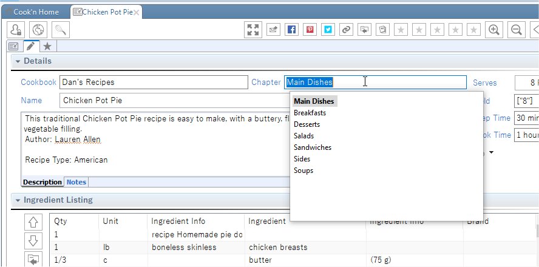
Task: Share recipe on Facebook
Action: click(x=291, y=29)
